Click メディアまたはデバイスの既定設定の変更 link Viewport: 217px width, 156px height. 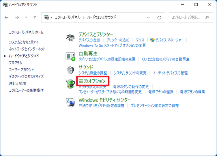pyautogui.click(x=107, y=59)
